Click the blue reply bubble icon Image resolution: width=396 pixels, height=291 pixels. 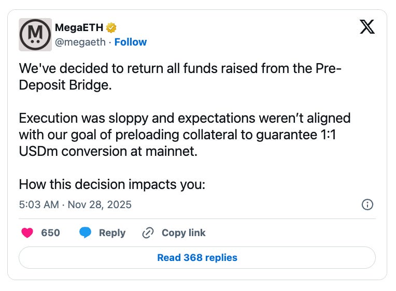point(86,233)
